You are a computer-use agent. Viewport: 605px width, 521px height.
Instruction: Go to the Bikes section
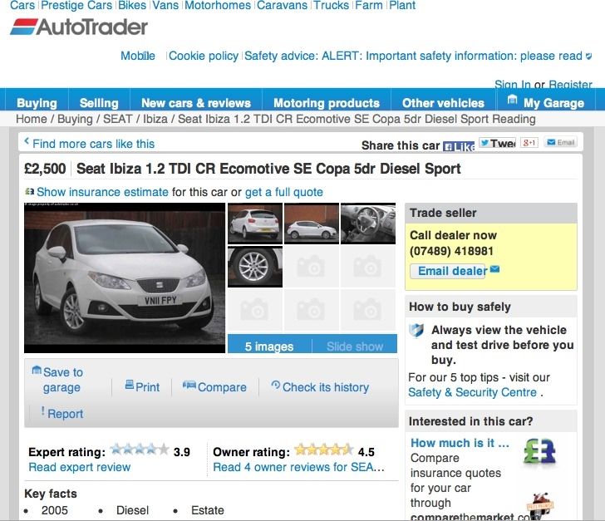[132, 6]
